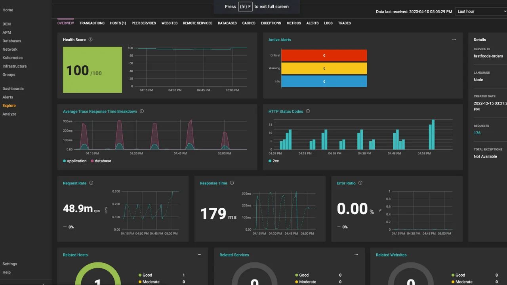
Task: Open the Traces tab
Action: coord(345,23)
